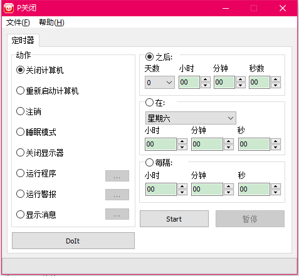This screenshot has width=299, height=276.
Task: Select the 关闭计算机 radio option
Action: [x=39, y=70]
